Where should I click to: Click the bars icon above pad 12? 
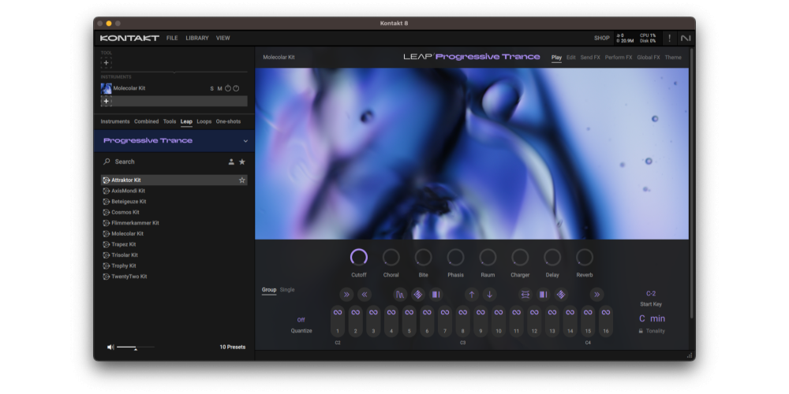(x=543, y=295)
